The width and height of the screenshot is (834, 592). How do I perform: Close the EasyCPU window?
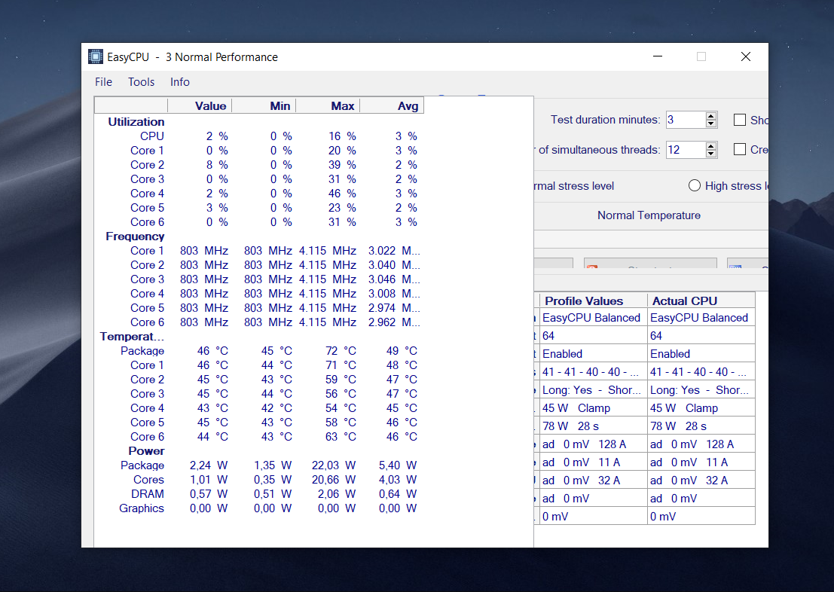pos(746,56)
